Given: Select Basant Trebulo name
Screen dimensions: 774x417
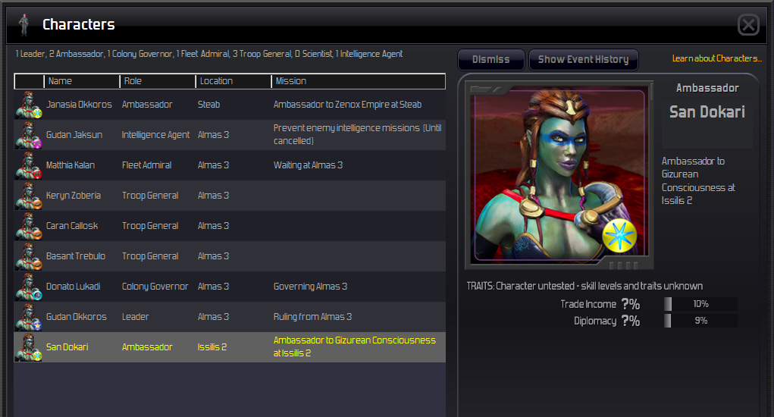Looking at the screenshot, I should tap(76, 256).
